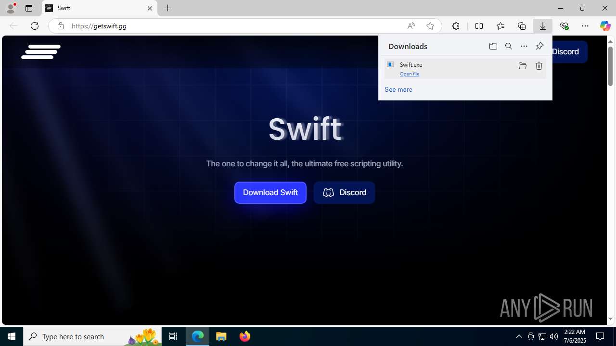The width and height of the screenshot is (616, 346).
Task: Search downloads with magnifier icon
Action: tap(509, 46)
